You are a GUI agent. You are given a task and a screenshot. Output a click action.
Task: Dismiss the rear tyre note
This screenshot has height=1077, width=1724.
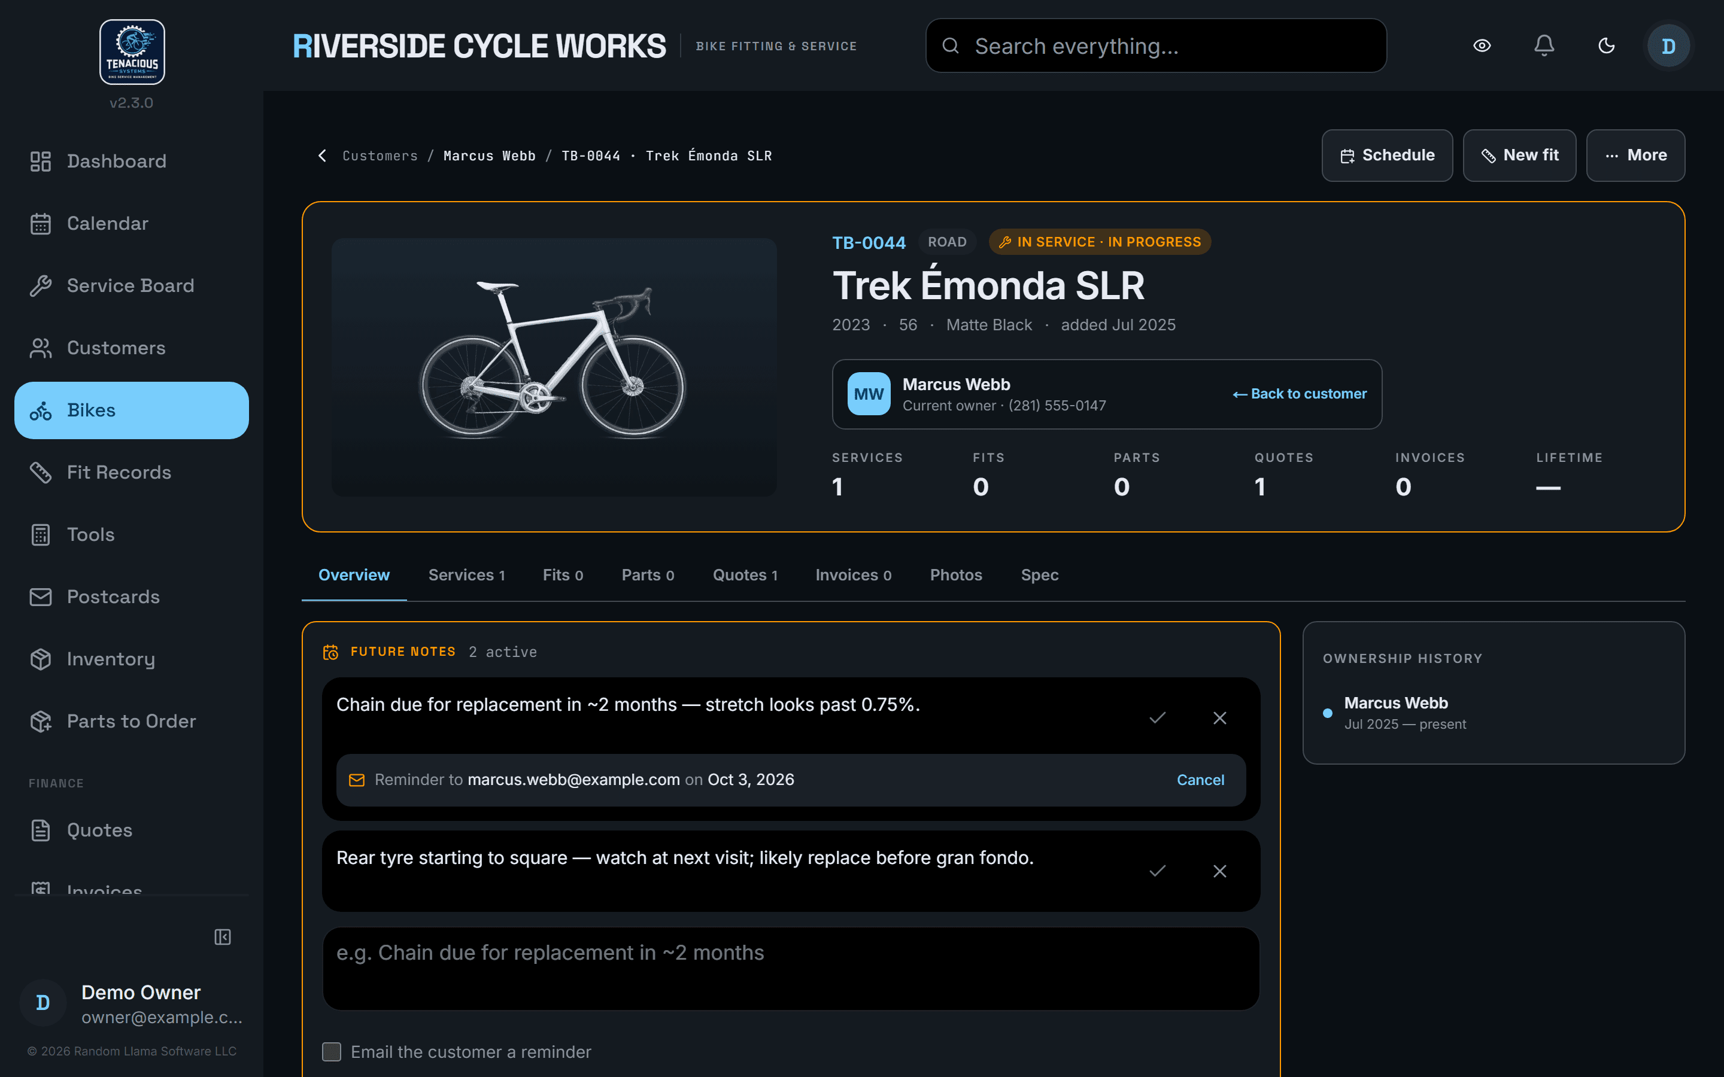point(1219,871)
